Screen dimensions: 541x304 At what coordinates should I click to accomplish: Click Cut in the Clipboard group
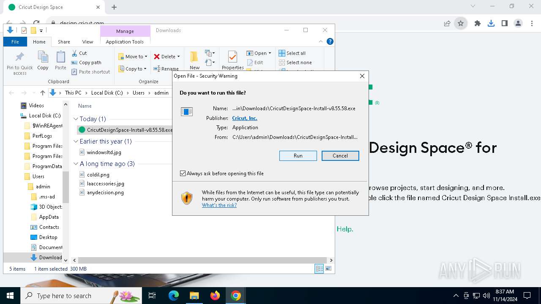click(x=79, y=53)
